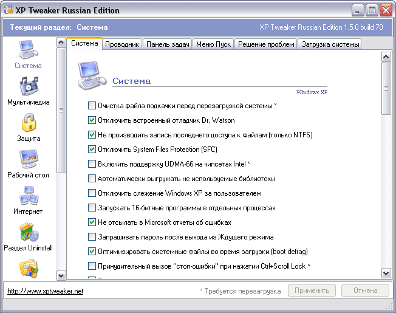Open the Система section icon in sidebar
This screenshot has width=396, height=313.
pyautogui.click(x=28, y=50)
